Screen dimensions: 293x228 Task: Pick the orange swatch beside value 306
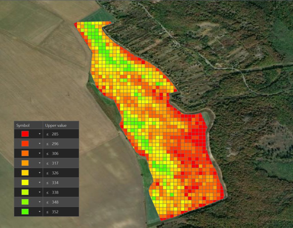pos(25,153)
